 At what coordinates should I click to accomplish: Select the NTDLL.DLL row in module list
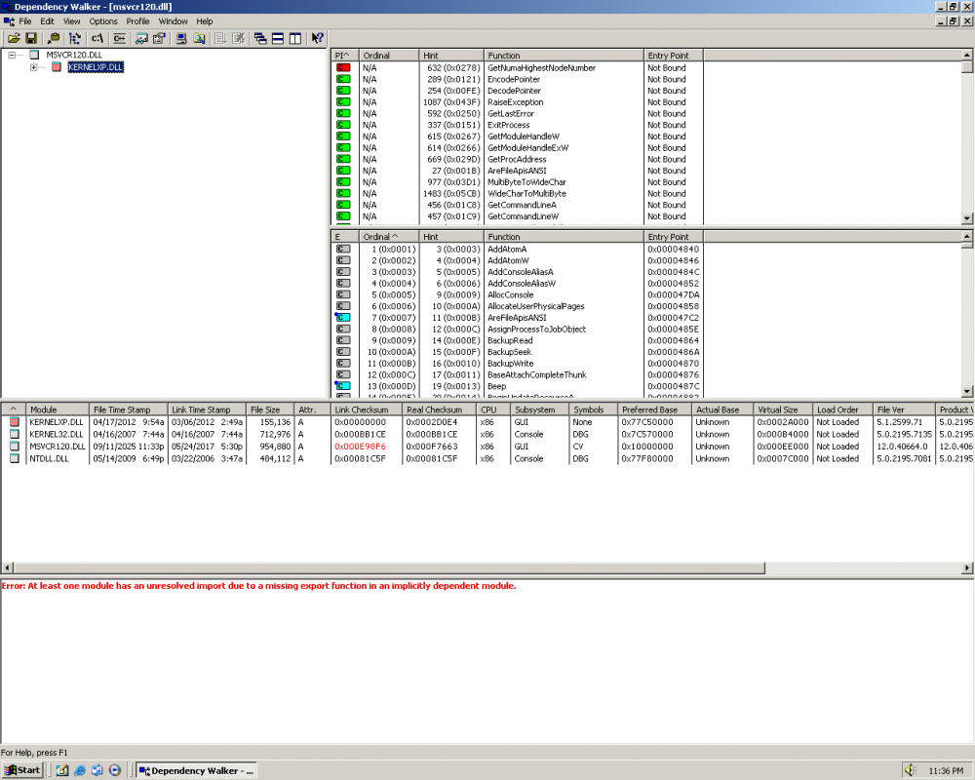coord(52,458)
